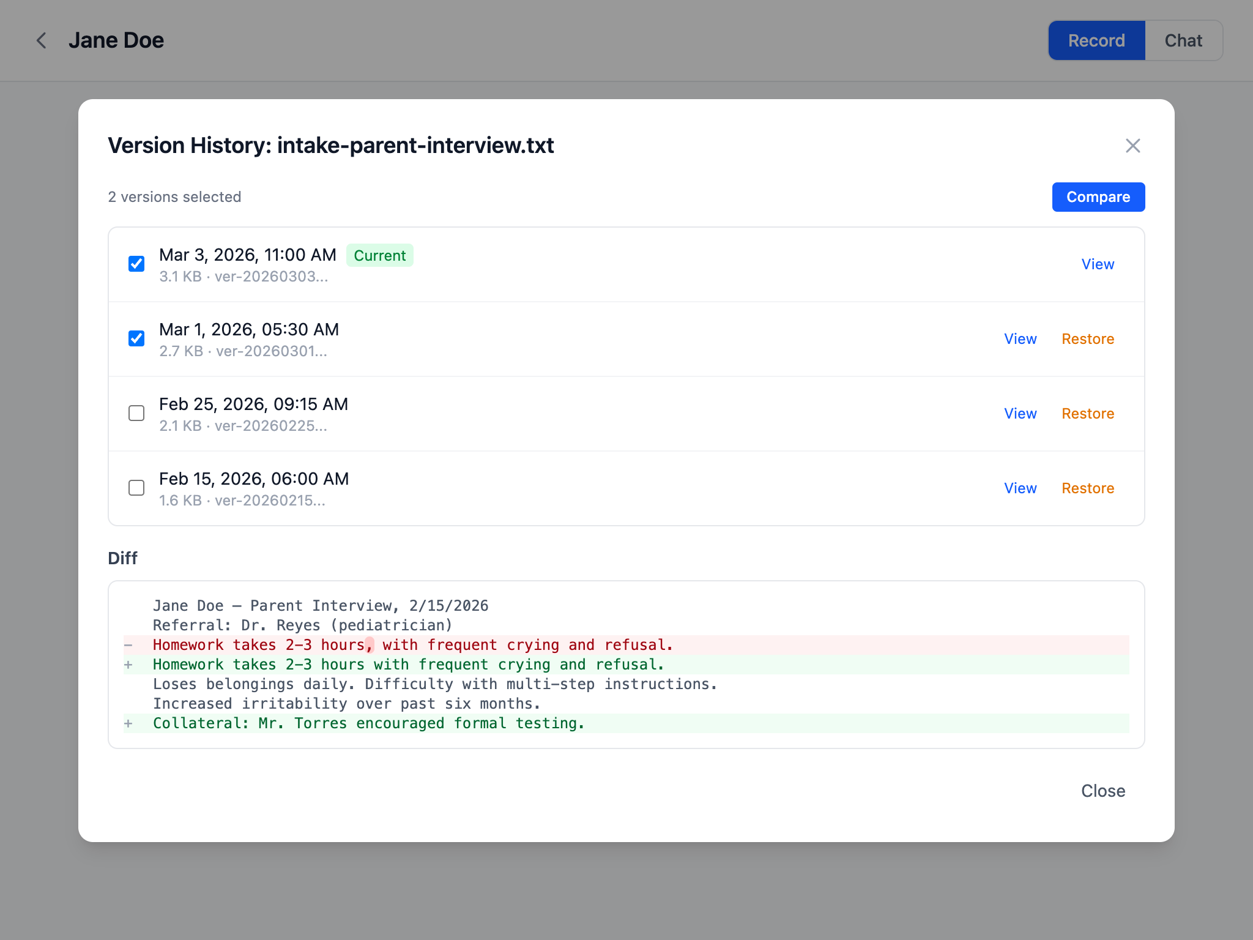
Task: Enable the Feb 15, 2026 version checkbox
Action: [x=136, y=488]
